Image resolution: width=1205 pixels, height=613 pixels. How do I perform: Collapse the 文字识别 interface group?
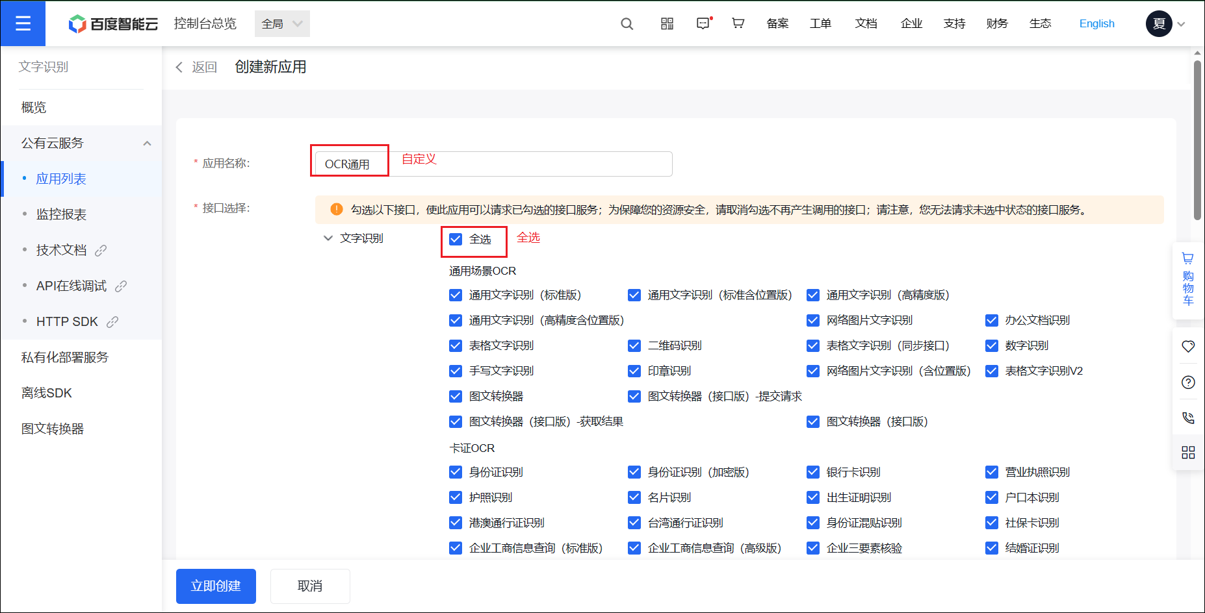point(328,238)
